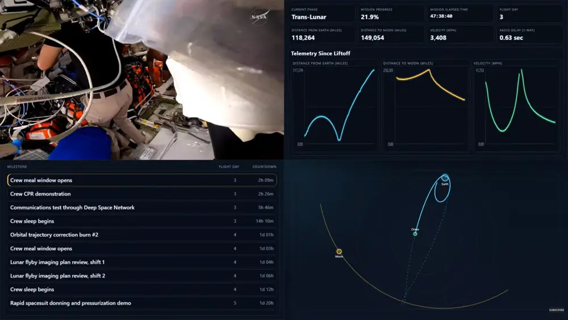Open Rapid spacesuit donning and pressurization demo
568x320 pixels.
[x=142, y=303]
